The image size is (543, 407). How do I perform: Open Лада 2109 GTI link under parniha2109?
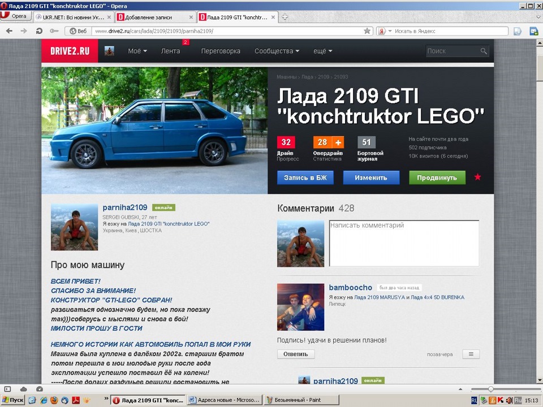coord(169,224)
